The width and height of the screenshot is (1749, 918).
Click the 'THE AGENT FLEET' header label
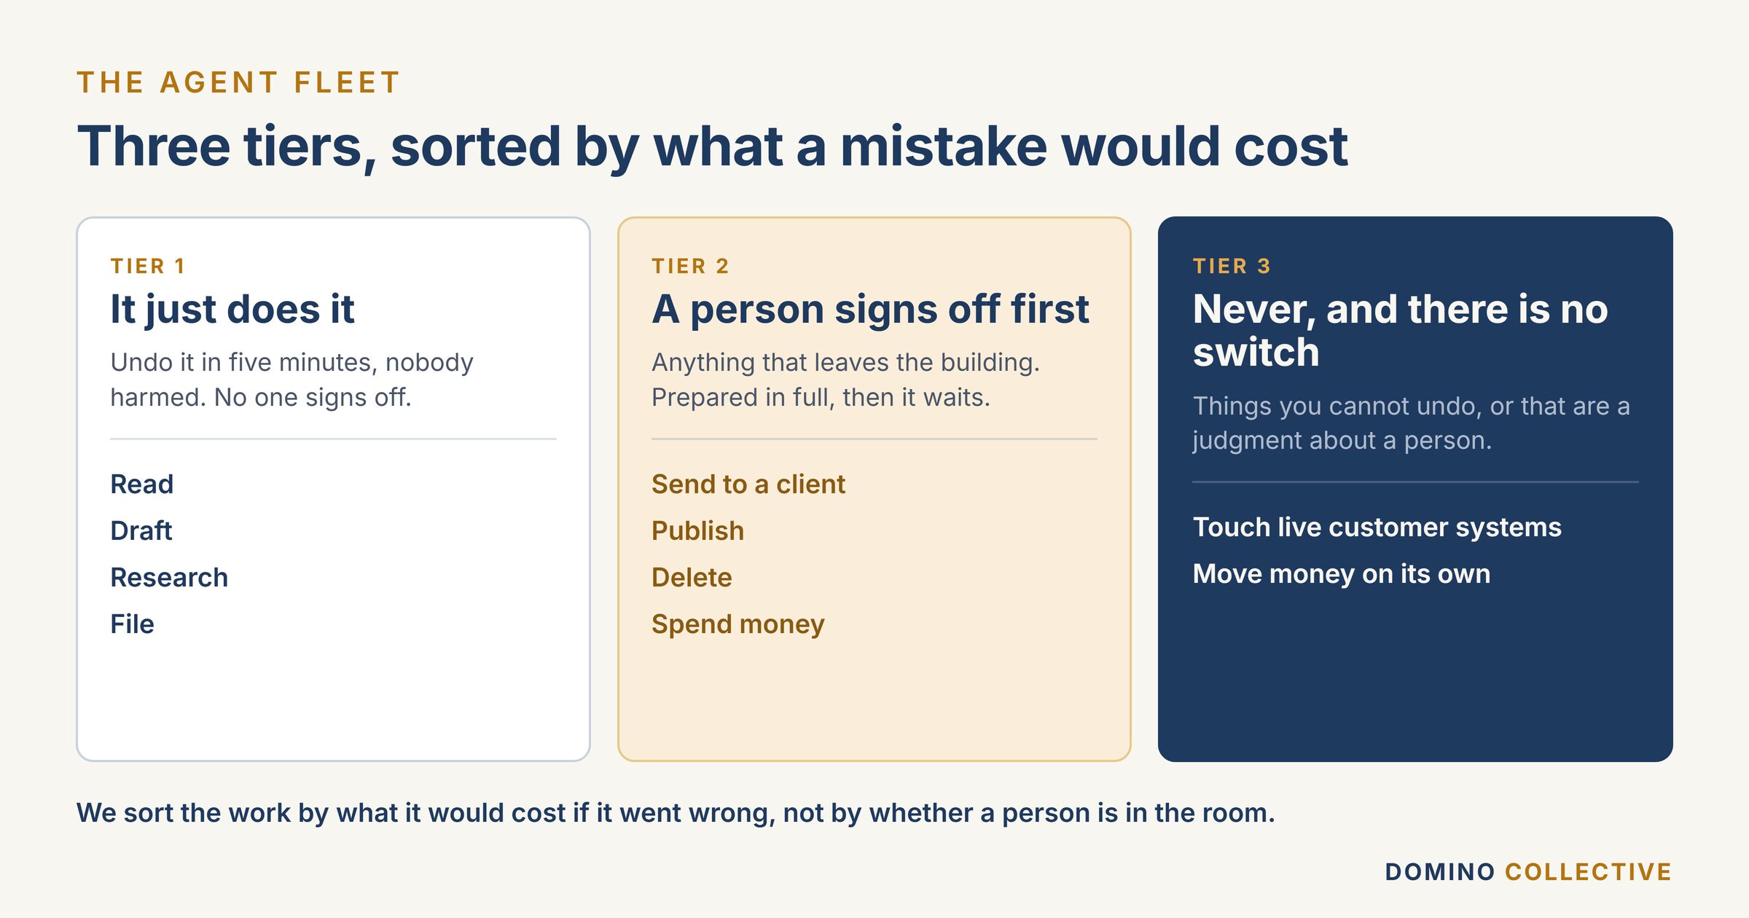pyautogui.click(x=238, y=82)
